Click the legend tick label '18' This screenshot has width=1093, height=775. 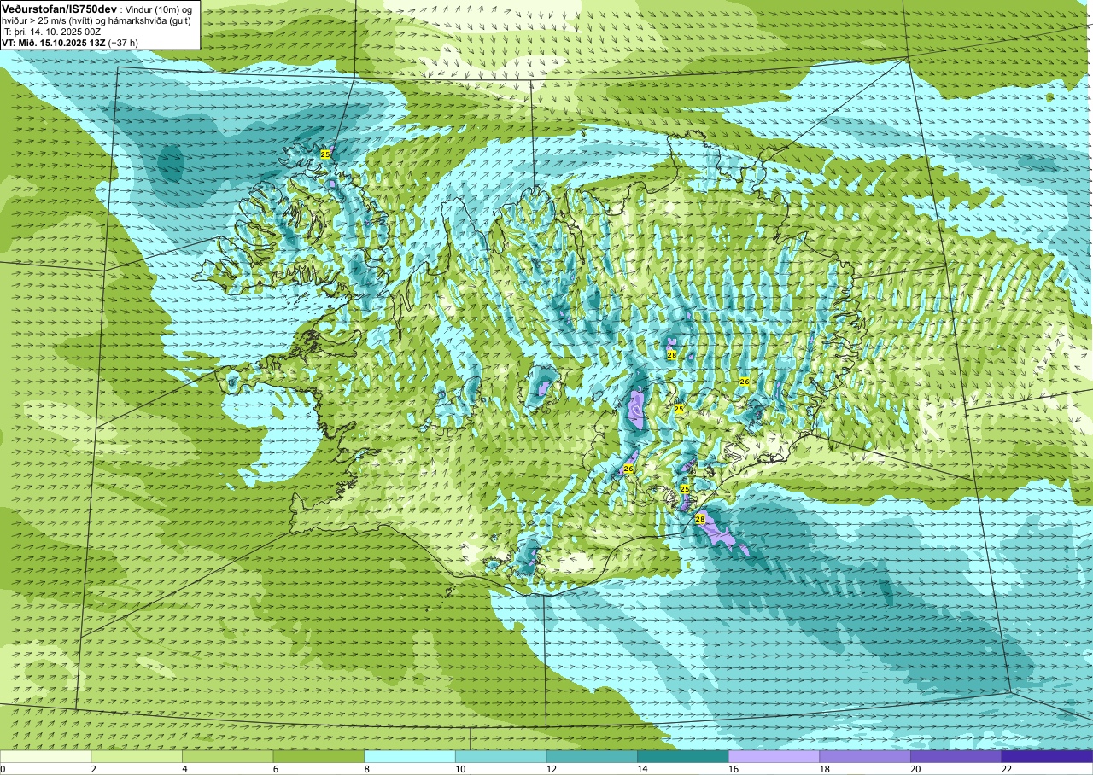(x=824, y=769)
